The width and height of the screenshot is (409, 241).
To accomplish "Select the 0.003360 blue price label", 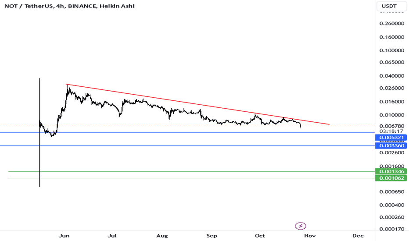I will point(391,145).
